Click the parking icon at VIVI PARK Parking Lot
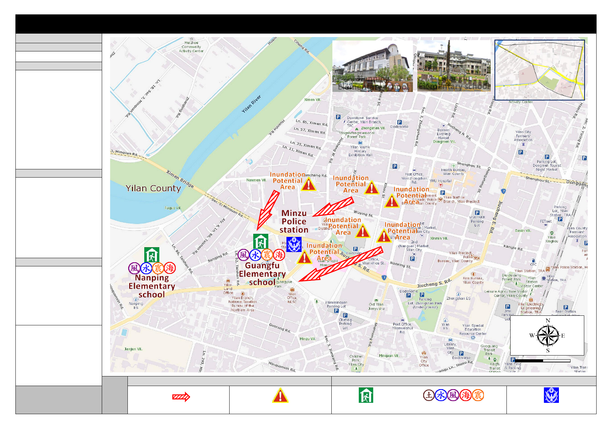 [x=477, y=213]
